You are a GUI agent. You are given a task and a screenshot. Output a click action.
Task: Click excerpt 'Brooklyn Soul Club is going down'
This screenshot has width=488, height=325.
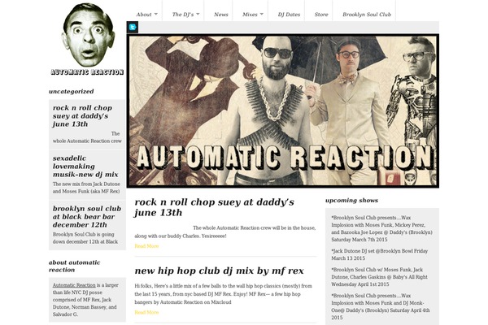click(85, 238)
